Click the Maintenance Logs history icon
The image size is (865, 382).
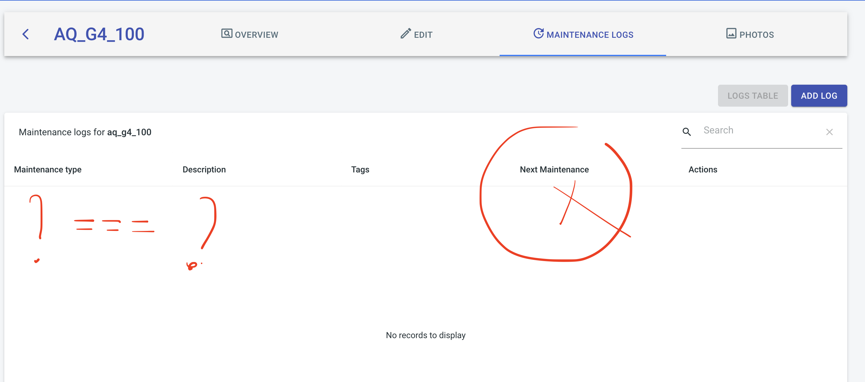[x=539, y=34]
